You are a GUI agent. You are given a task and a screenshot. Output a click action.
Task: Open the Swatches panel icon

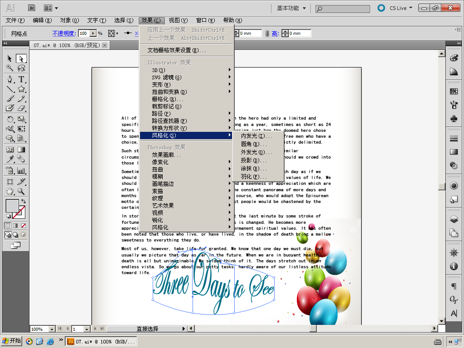click(x=454, y=92)
